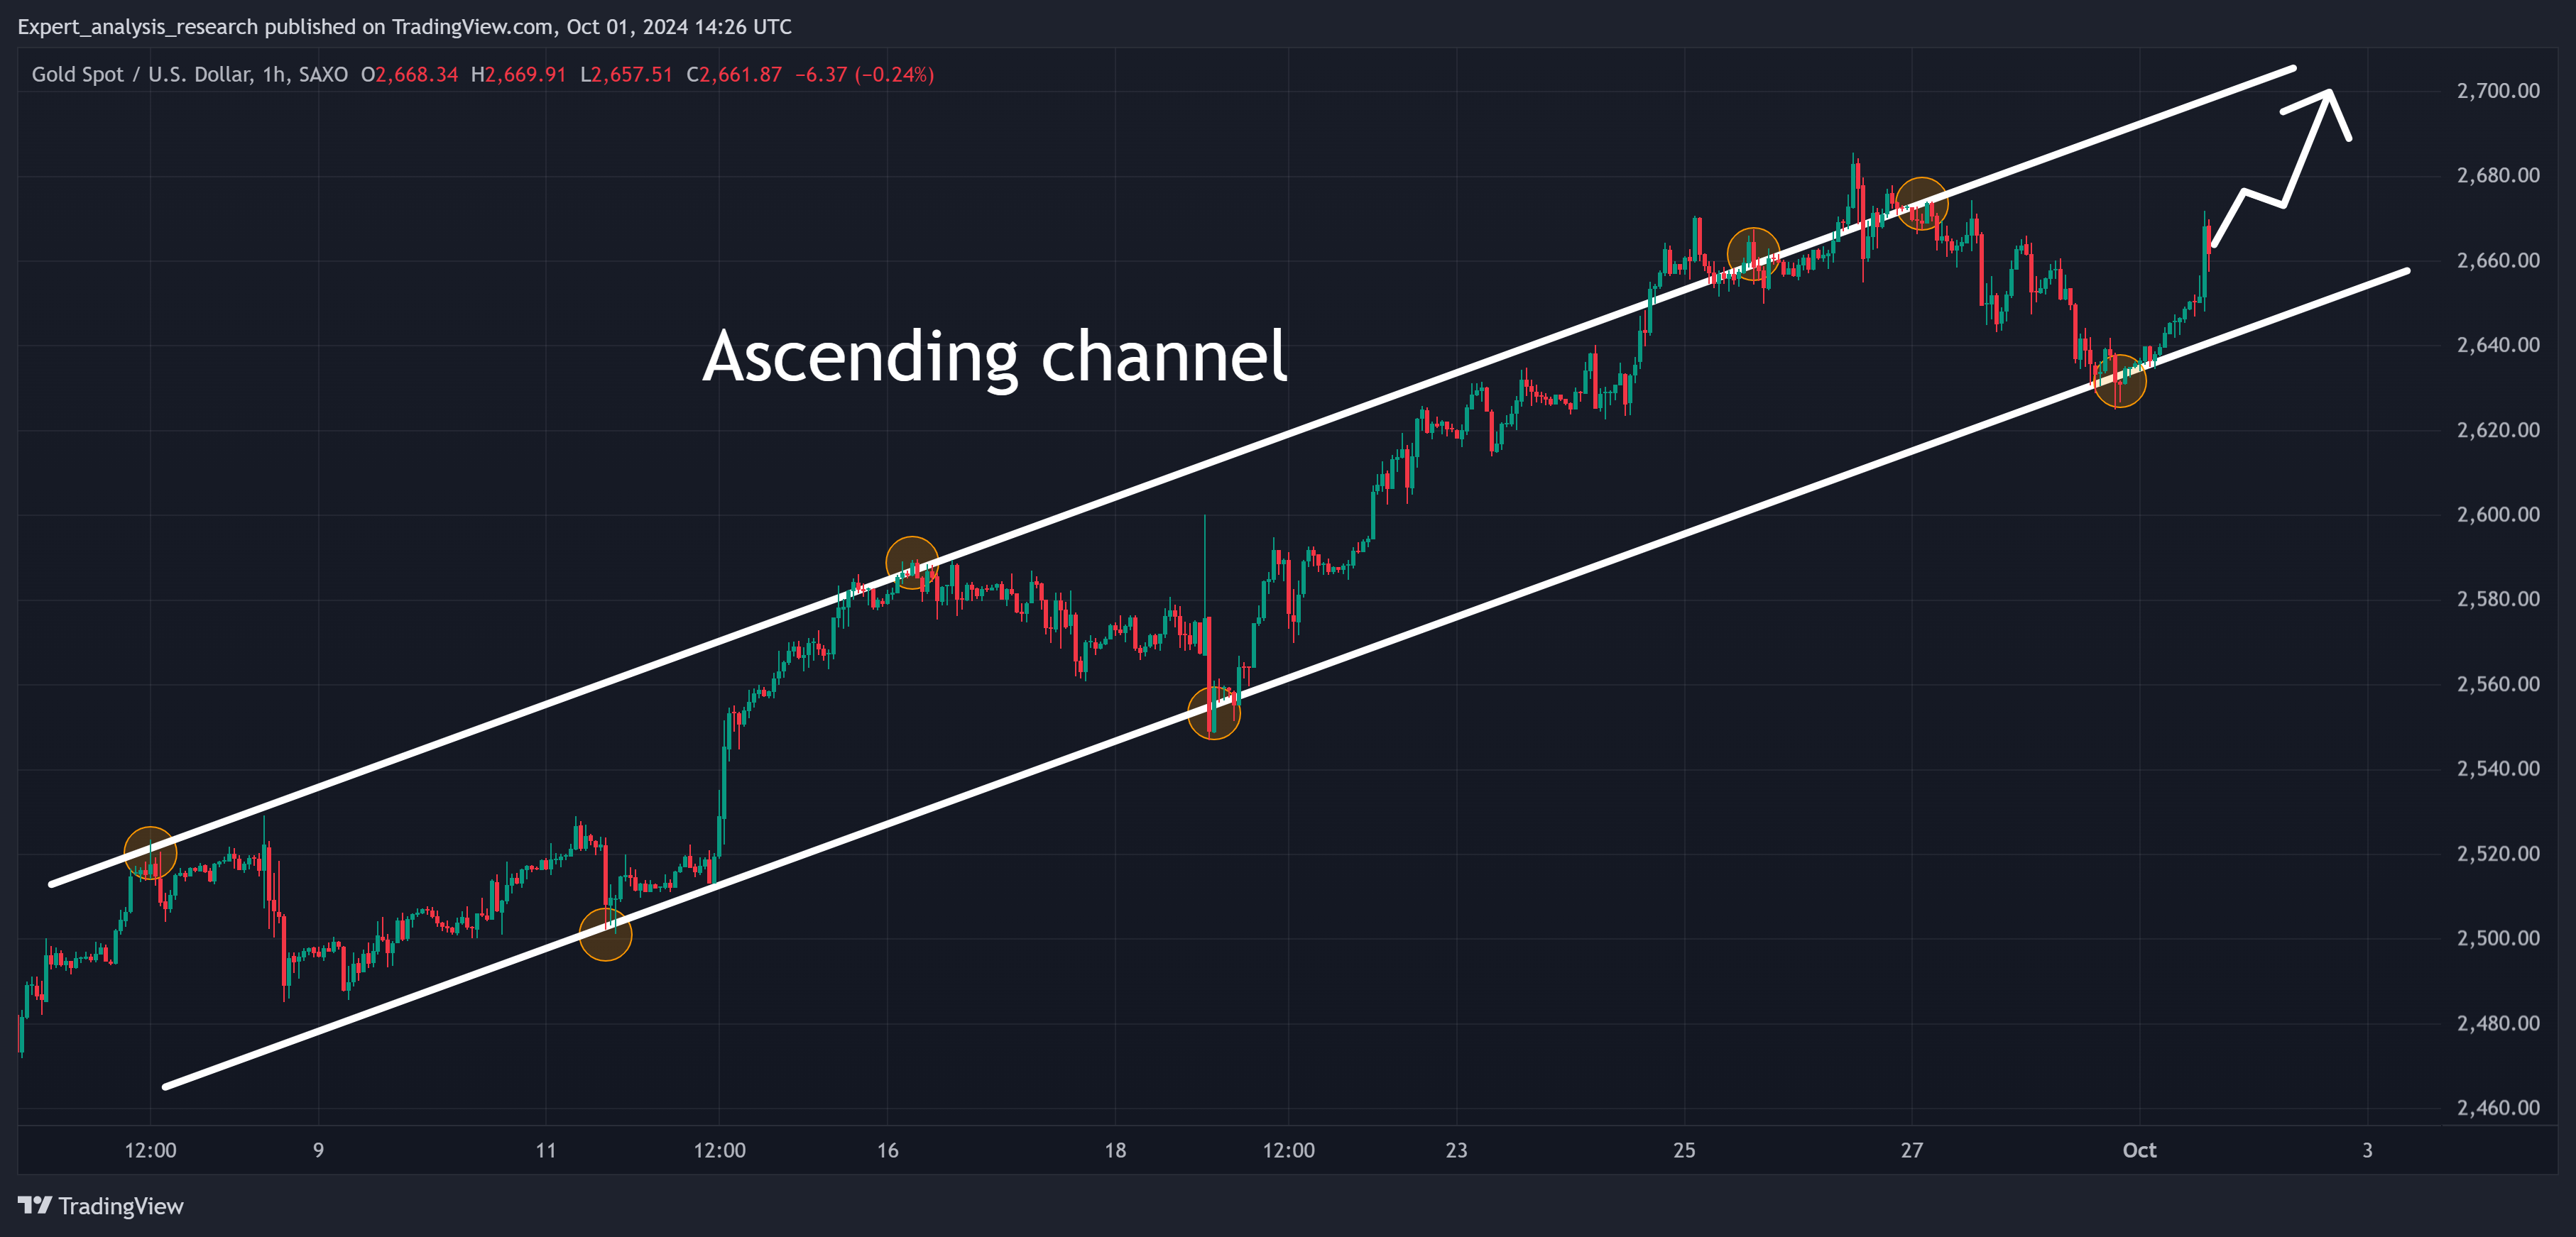2576x1237 pixels.
Task: Click the 'Gold Spot / U.S. Dollar, 1h, SAXO' title
Action: point(190,75)
